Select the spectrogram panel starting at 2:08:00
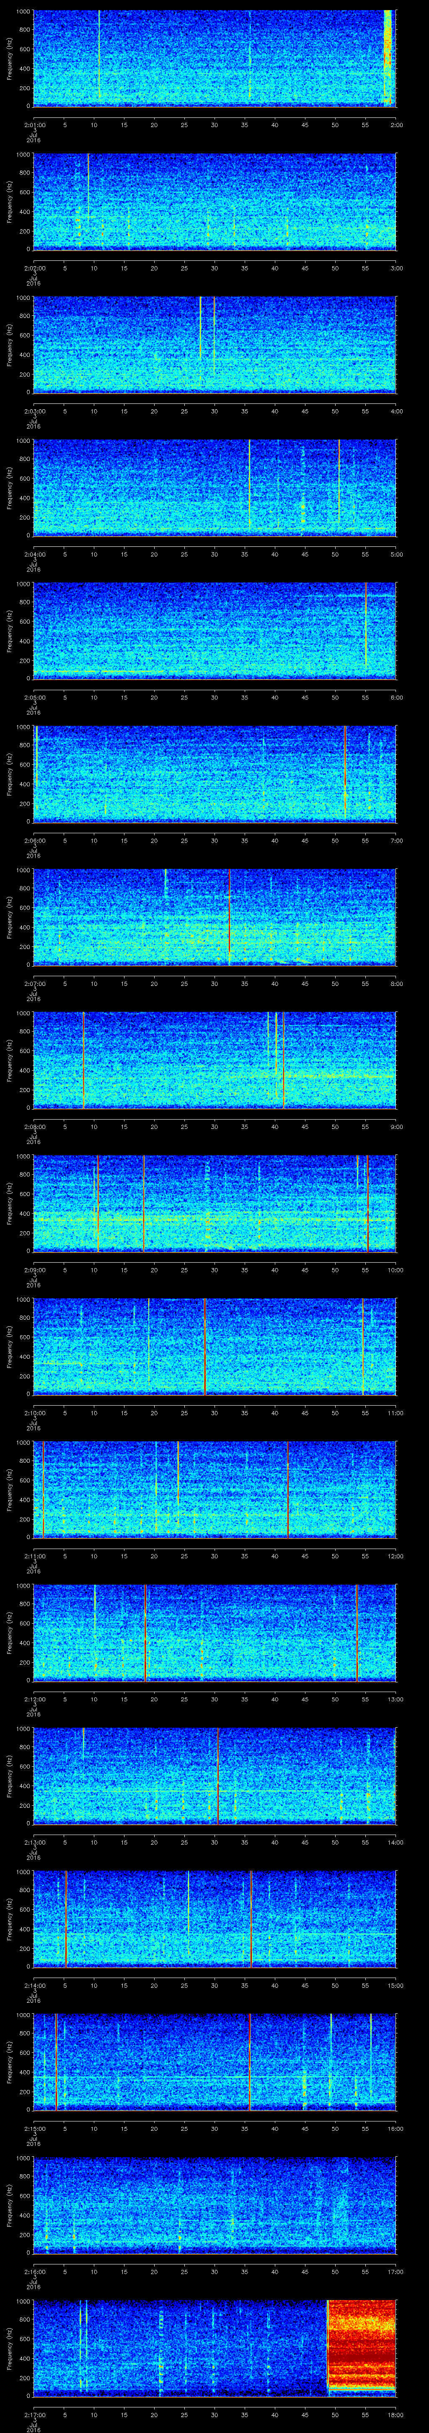This screenshot has height=2433, width=429. click(214, 1060)
